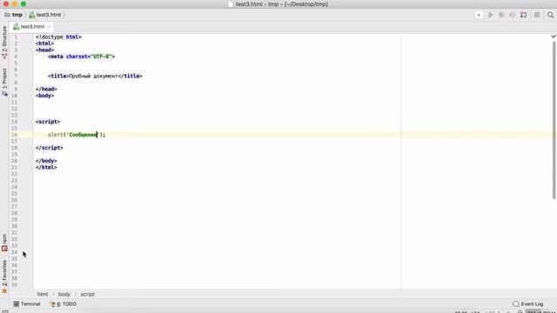Click the alert function call text
This screenshot has width=557, height=313.
77,135
